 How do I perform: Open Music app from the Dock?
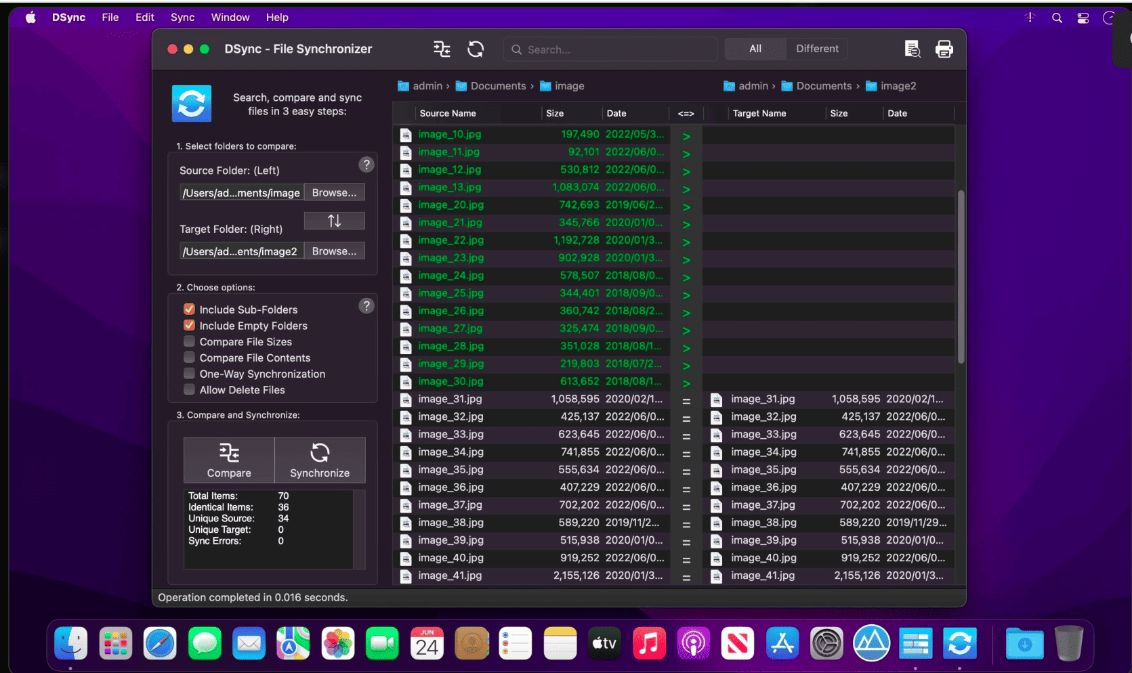pyautogui.click(x=649, y=643)
